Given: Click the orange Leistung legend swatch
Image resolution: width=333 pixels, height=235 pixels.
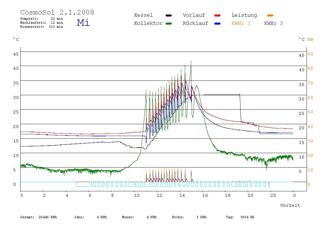Looking at the screenshot, I should 270,15.
